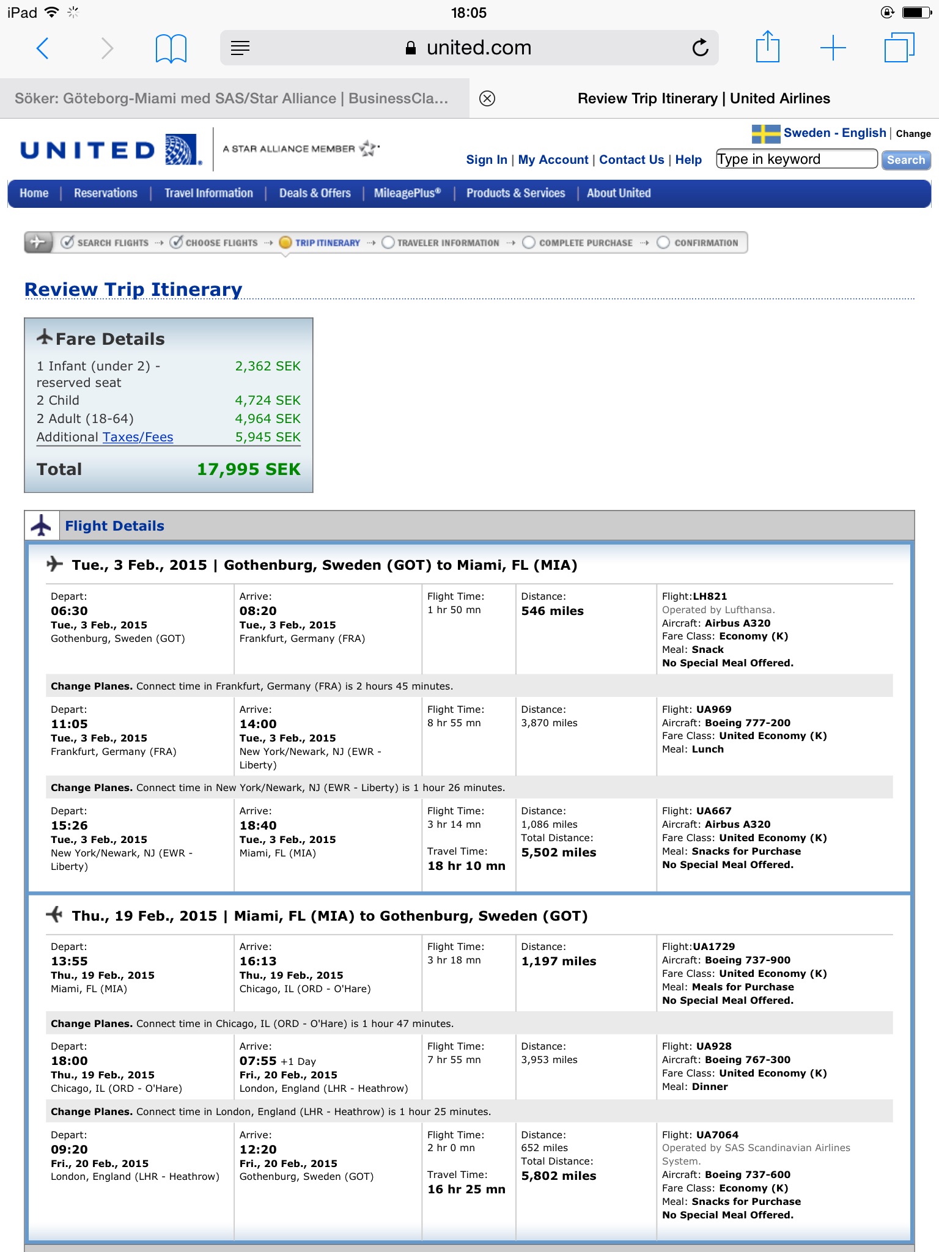Focus the Type in keyword field
This screenshot has height=1252, width=939.
coord(796,160)
